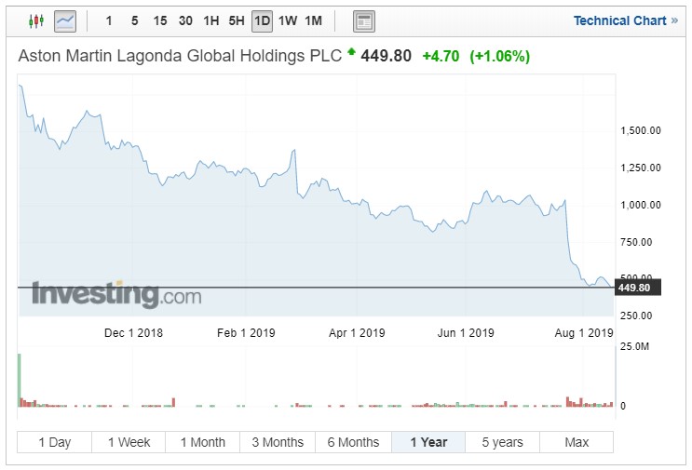Select the 1H interval
Image resolution: width=692 pixels, height=470 pixels.
pyautogui.click(x=211, y=20)
